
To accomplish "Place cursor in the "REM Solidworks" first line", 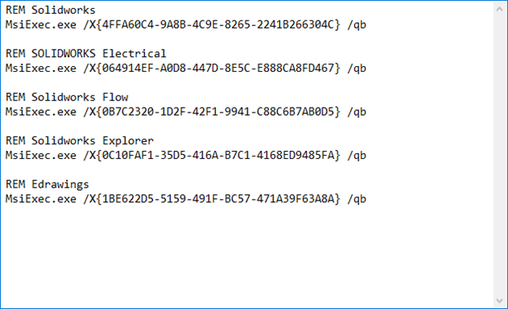I will pos(50,10).
